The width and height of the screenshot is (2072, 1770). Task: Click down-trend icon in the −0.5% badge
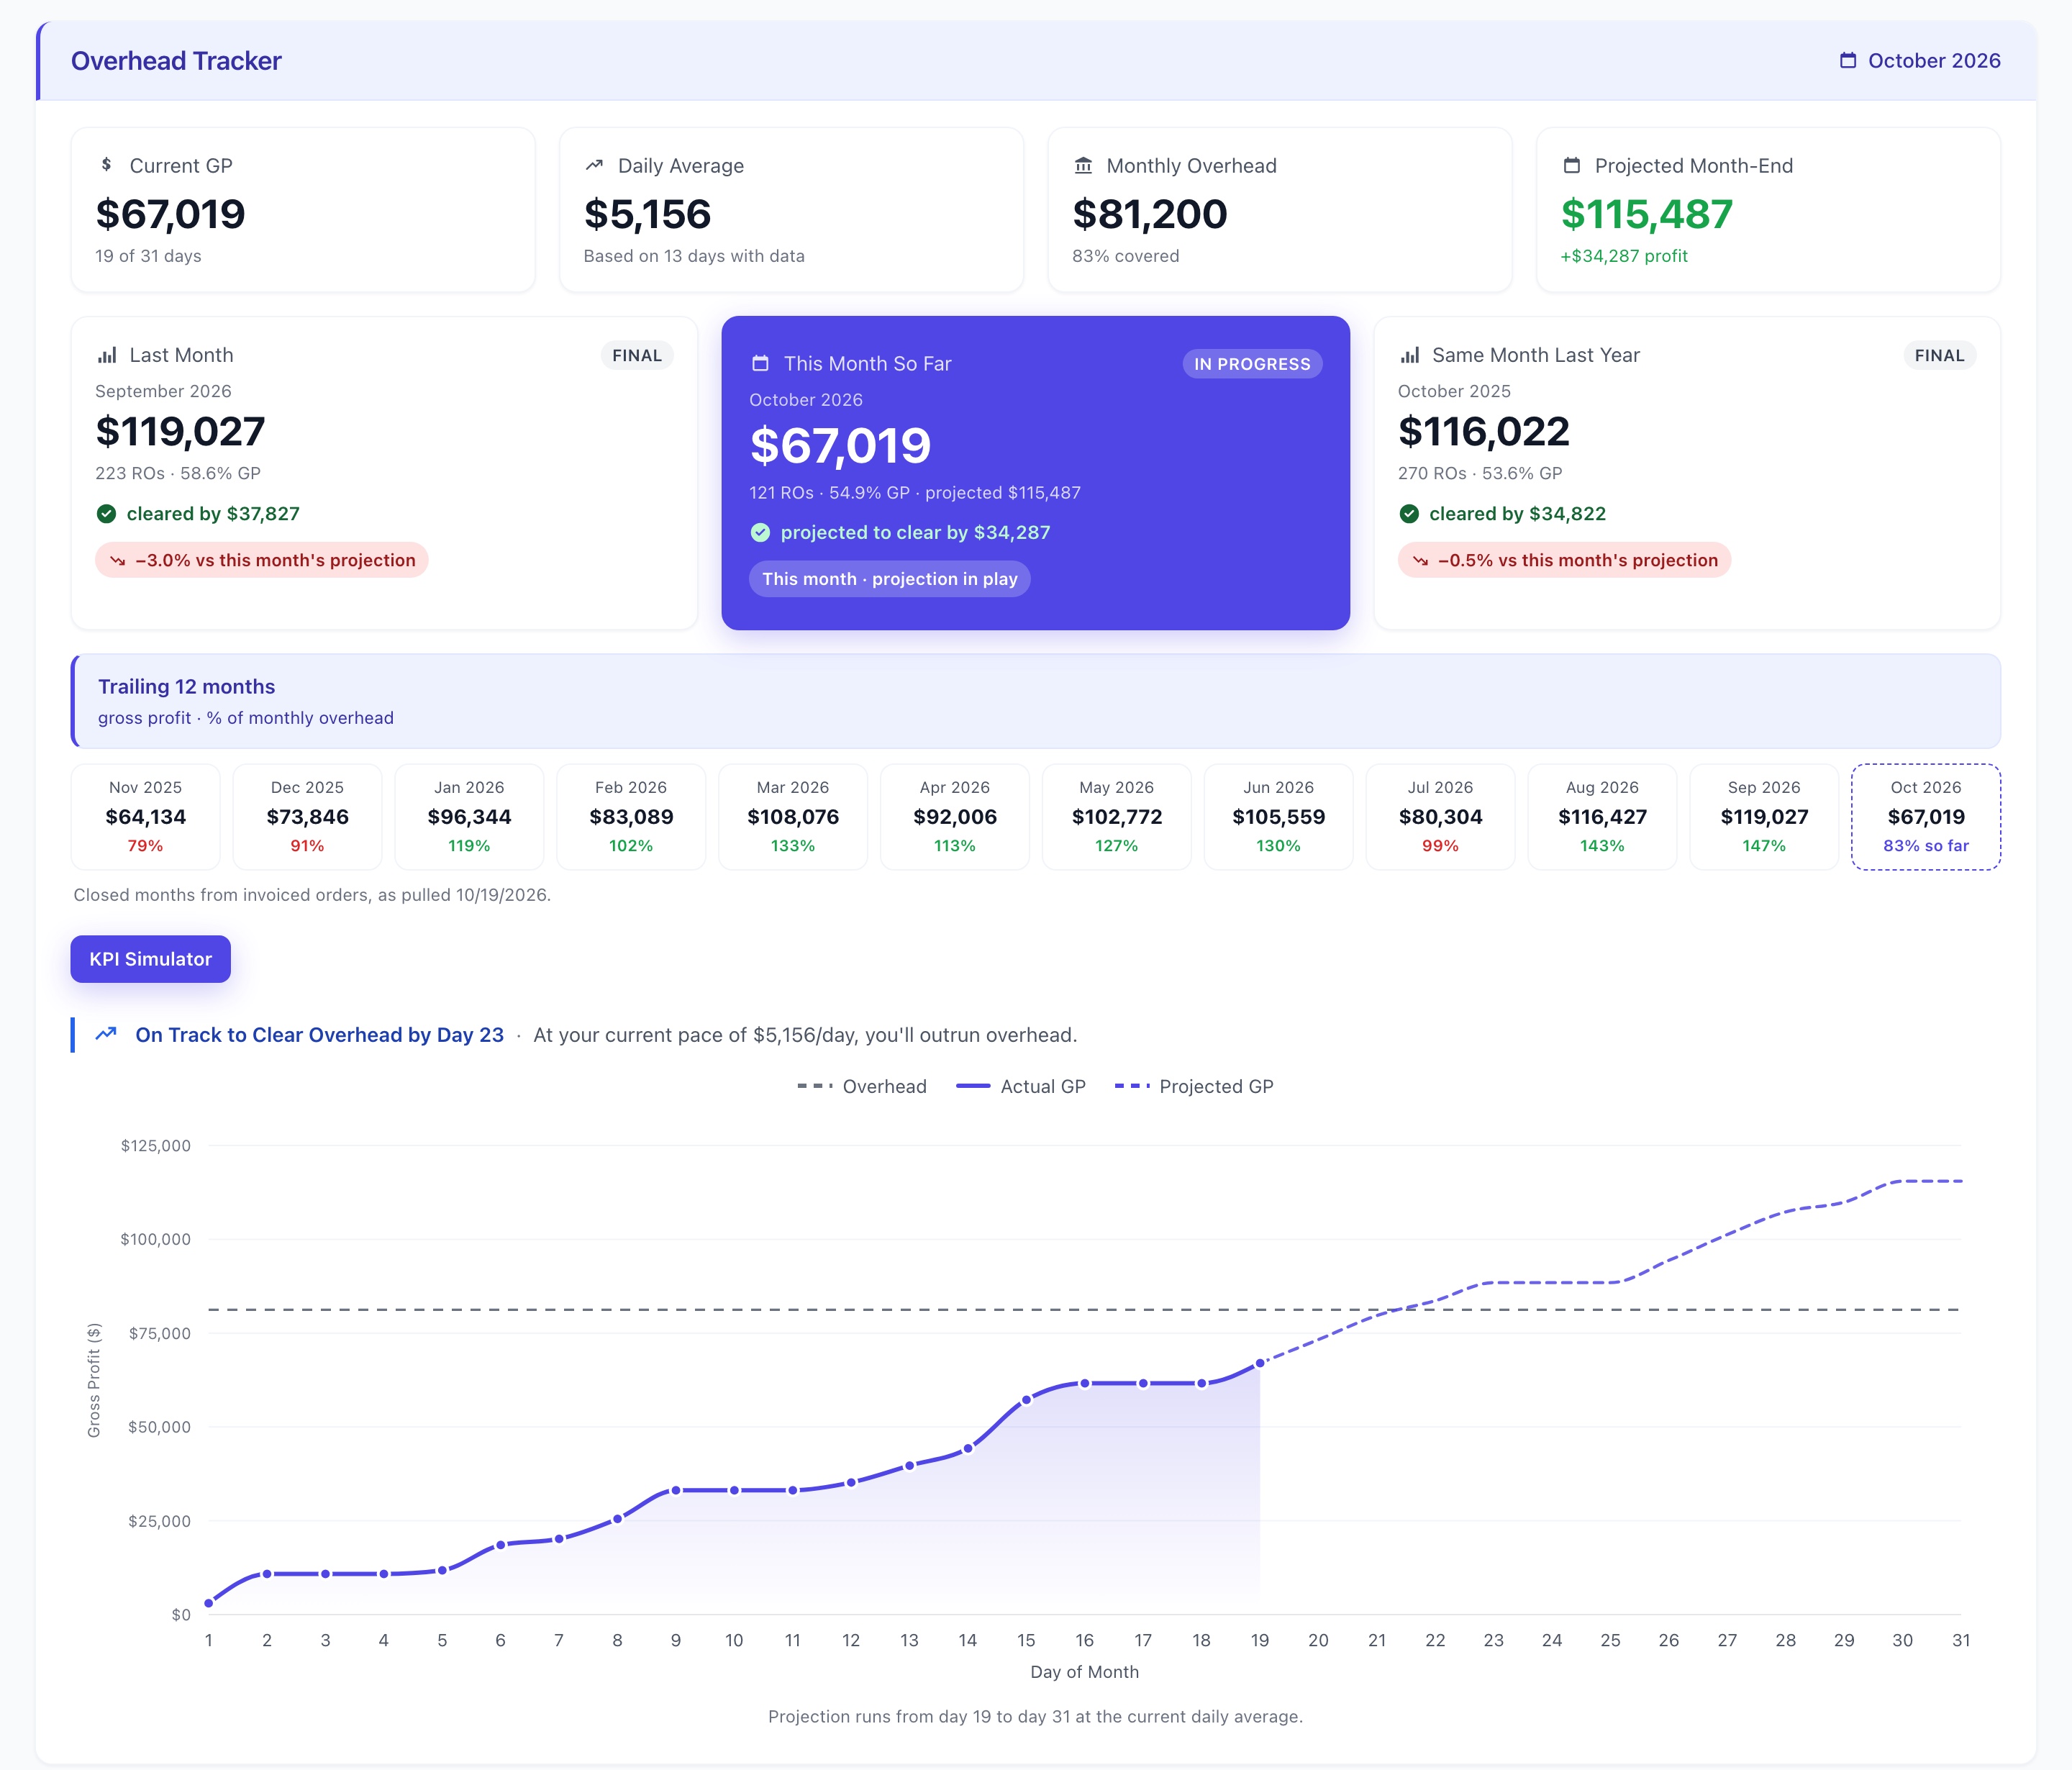1420,561
